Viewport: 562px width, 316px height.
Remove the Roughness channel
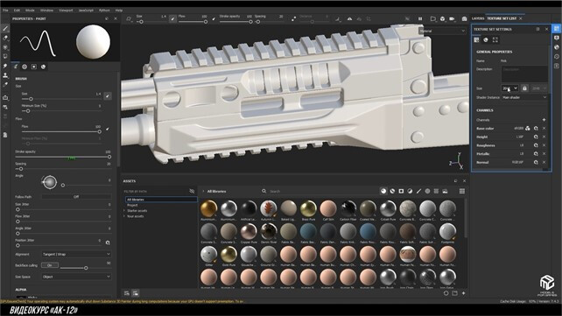(x=544, y=145)
